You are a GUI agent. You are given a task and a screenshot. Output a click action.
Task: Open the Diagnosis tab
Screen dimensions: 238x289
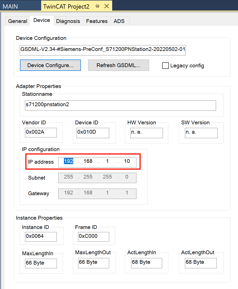tap(68, 21)
